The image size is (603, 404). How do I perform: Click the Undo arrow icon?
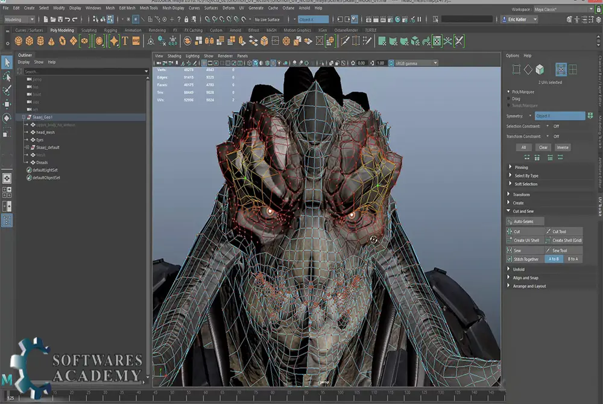pyautogui.click(x=68, y=19)
